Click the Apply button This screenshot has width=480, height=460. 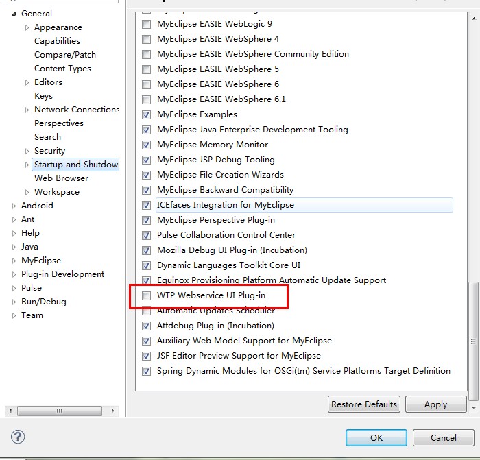(x=435, y=404)
